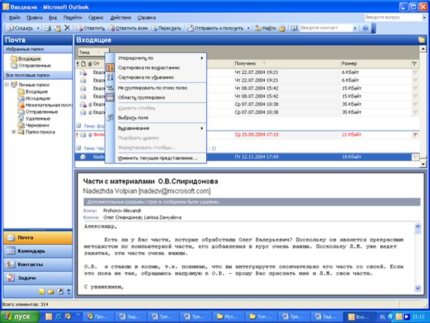Screen dimensions: 430x323
Task: Open the dropdown arrow beside Создать
Action: click(x=38, y=28)
